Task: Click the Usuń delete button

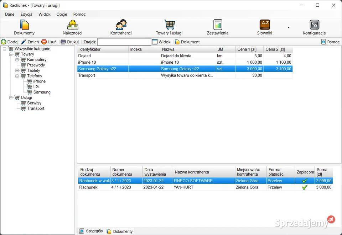Action: [x=49, y=42]
